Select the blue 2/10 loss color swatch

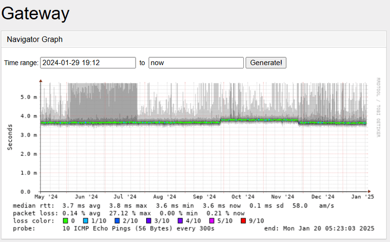pyautogui.click(x=116, y=221)
